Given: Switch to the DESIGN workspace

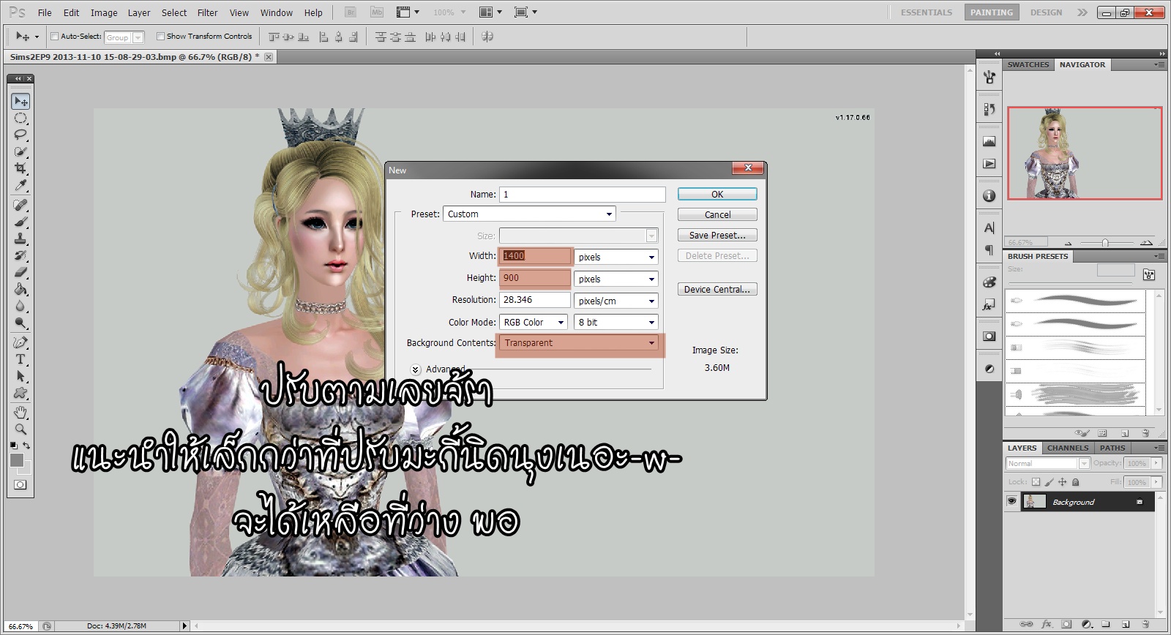Looking at the screenshot, I should click(x=1046, y=12).
